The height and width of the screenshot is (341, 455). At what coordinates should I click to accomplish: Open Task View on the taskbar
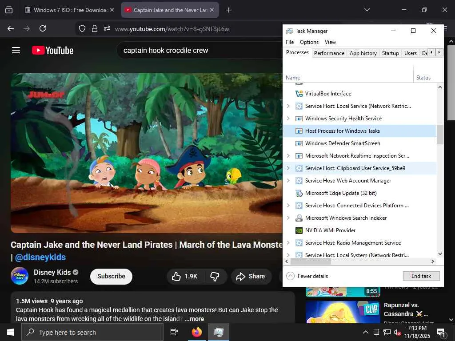tap(174, 332)
